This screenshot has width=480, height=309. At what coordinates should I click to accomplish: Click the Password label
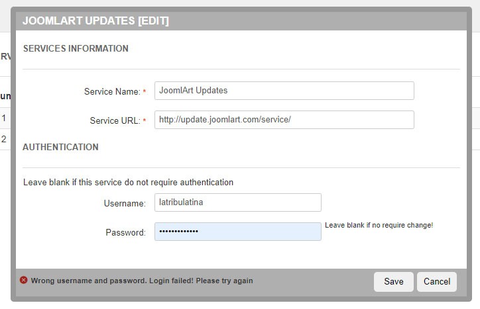tap(125, 232)
